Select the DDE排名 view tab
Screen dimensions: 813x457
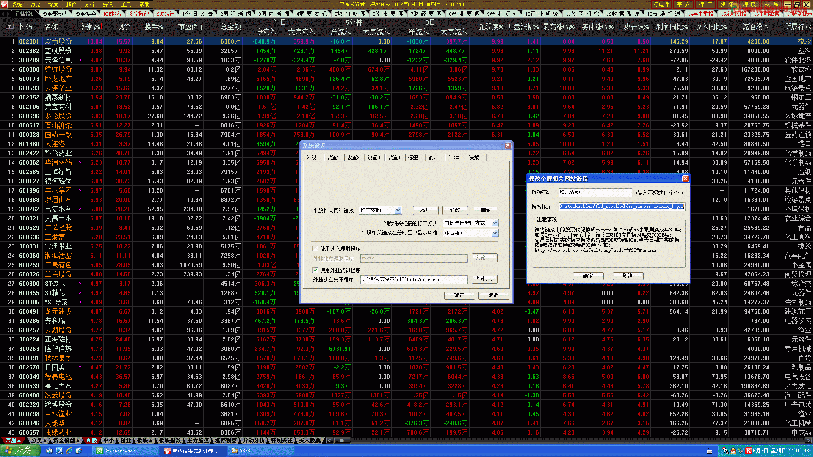112,14
